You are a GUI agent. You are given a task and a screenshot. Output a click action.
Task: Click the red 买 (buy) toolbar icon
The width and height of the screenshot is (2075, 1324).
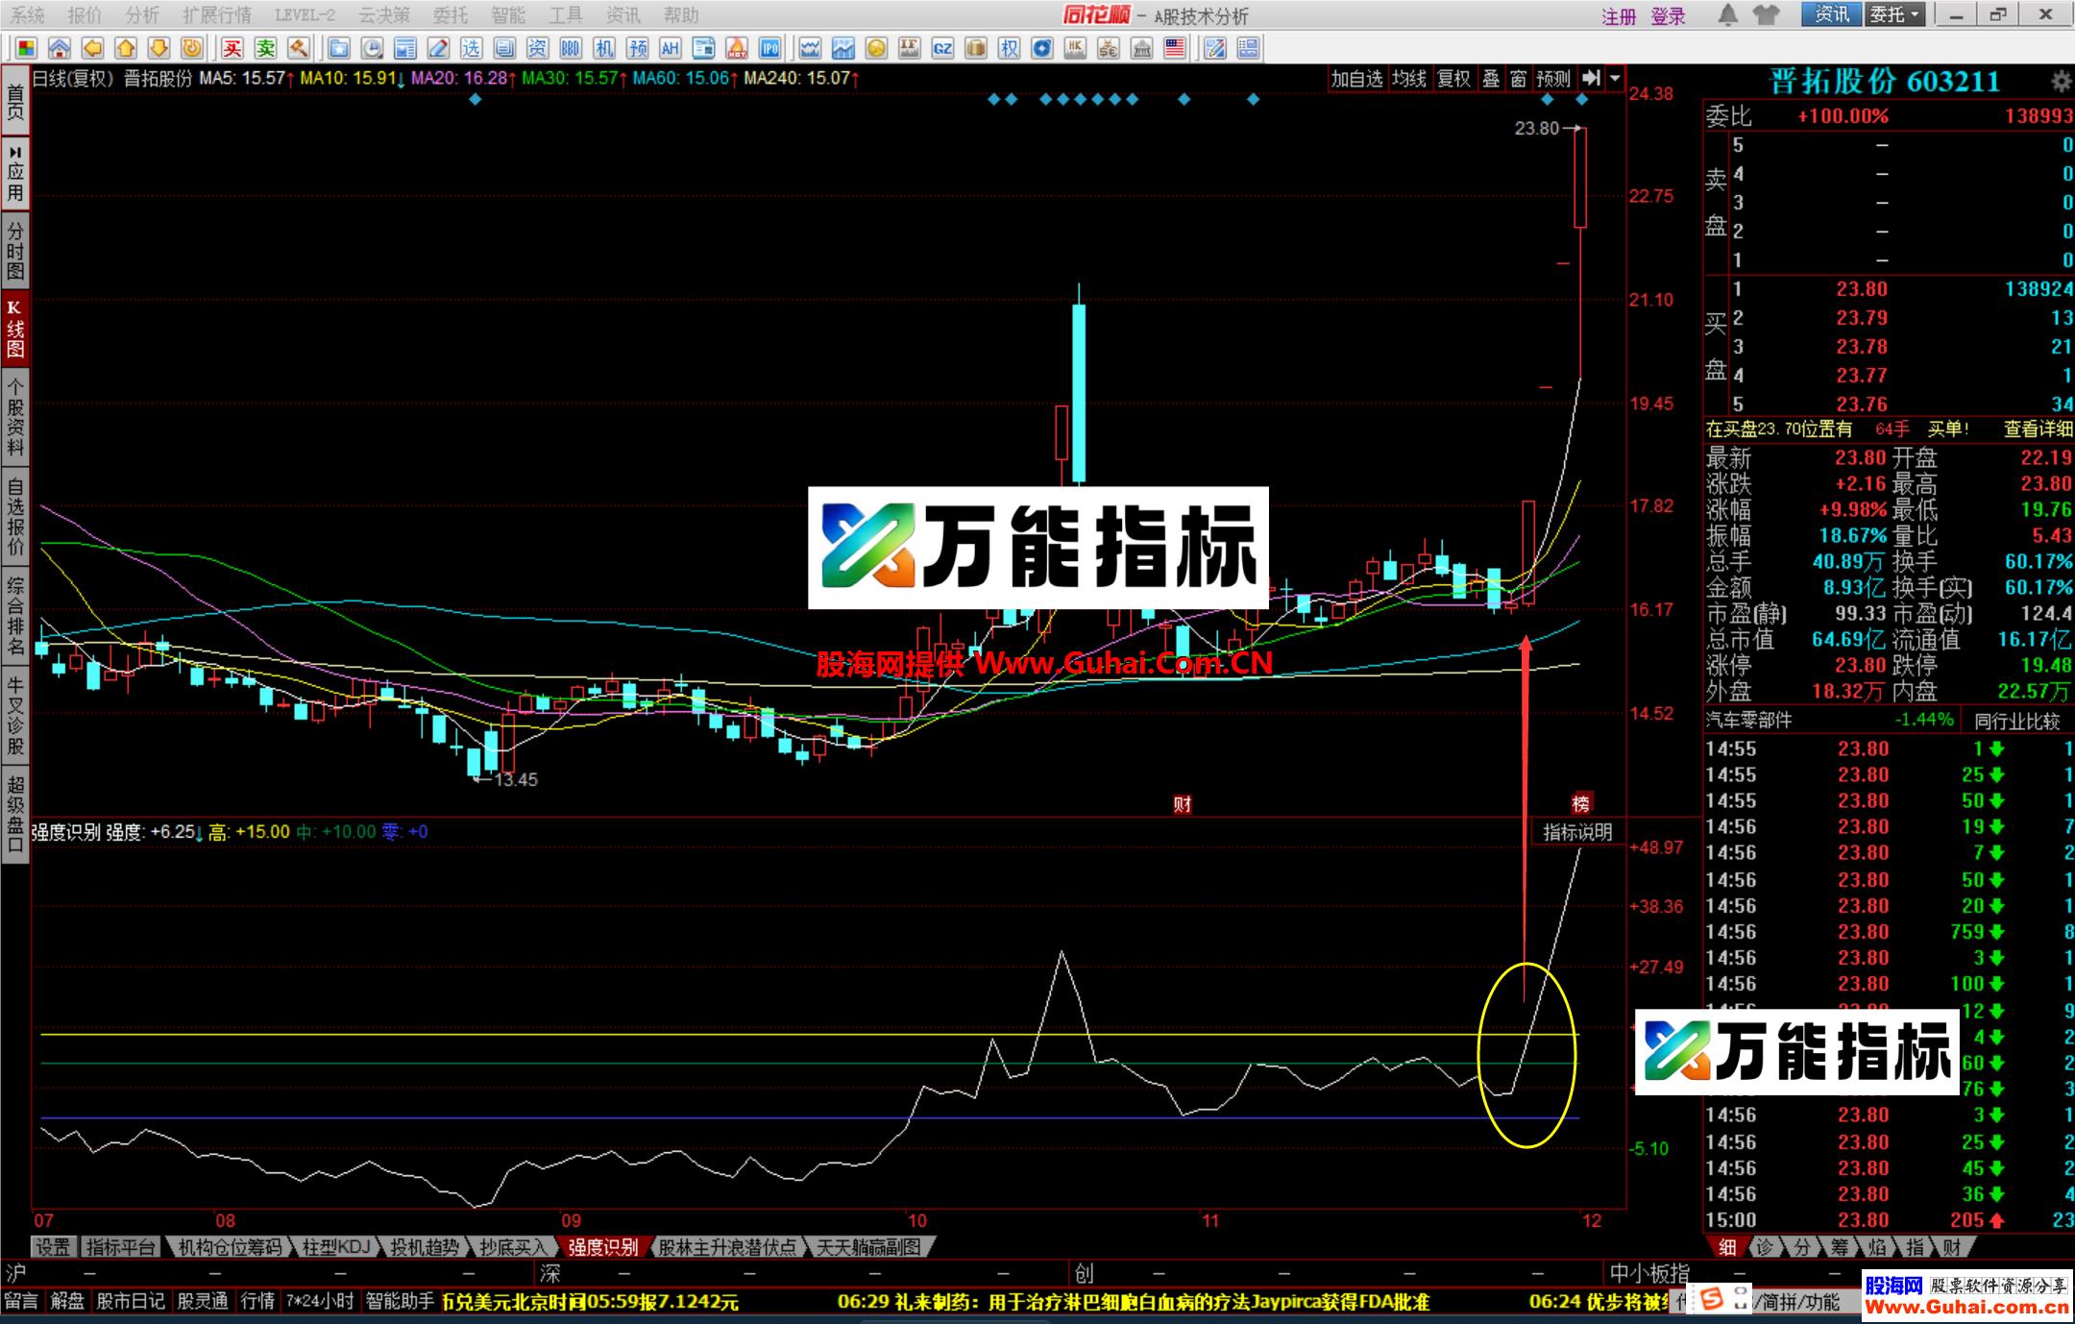(232, 49)
